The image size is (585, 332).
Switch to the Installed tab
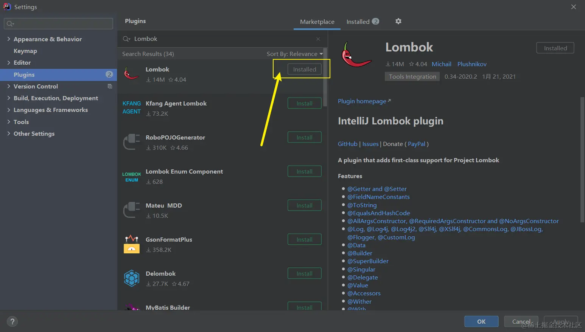(363, 22)
